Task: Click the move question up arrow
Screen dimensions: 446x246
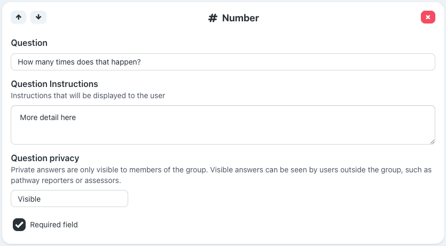Action: pyautogui.click(x=19, y=17)
